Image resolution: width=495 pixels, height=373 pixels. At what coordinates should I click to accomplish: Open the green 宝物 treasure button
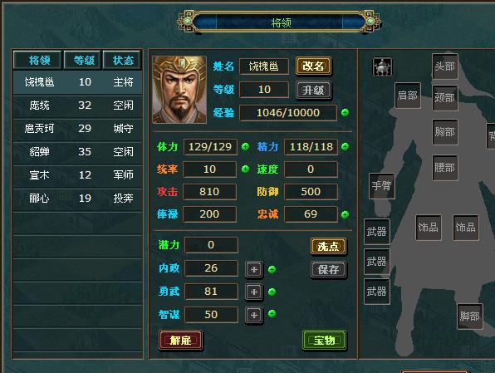324,340
